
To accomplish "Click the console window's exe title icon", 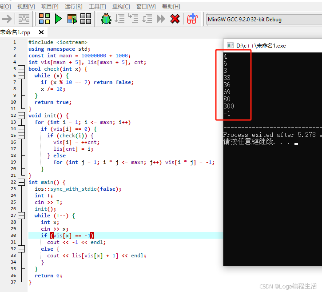I will (230, 45).
